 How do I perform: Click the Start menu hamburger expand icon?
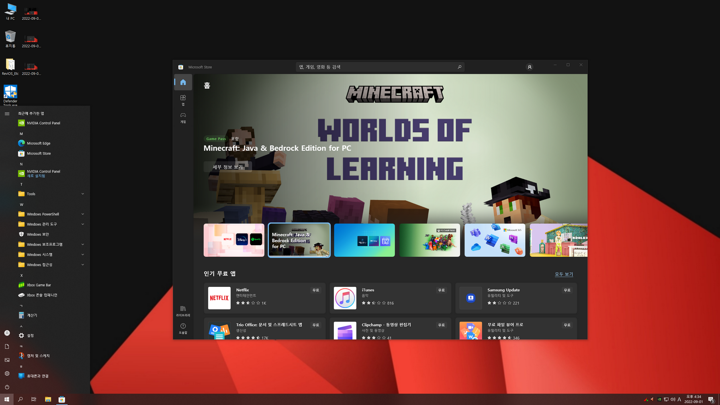(x=7, y=114)
